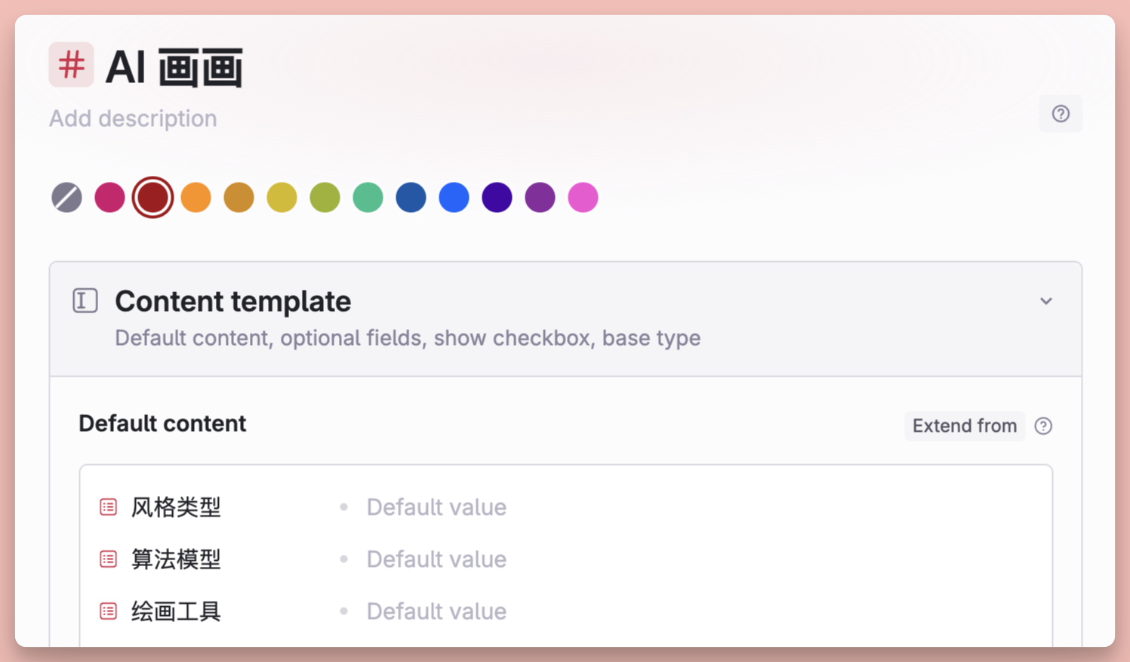Click the 风格类型 field options icon
Image resolution: width=1130 pixels, height=662 pixels.
(x=109, y=507)
